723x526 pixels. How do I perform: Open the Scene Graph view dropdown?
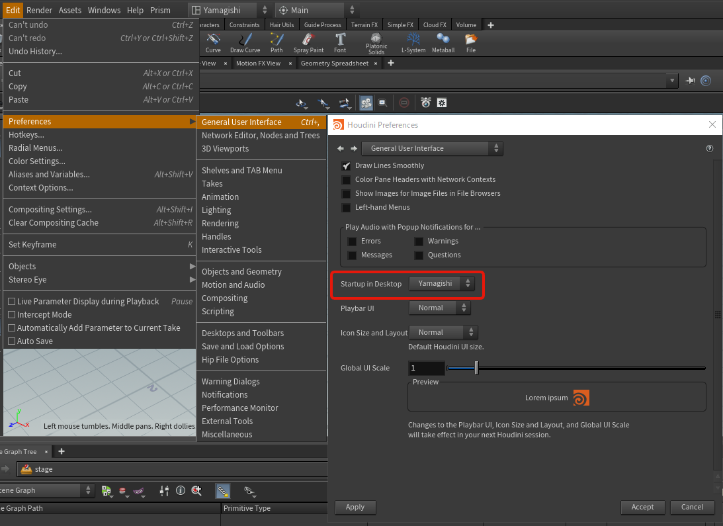click(x=46, y=490)
